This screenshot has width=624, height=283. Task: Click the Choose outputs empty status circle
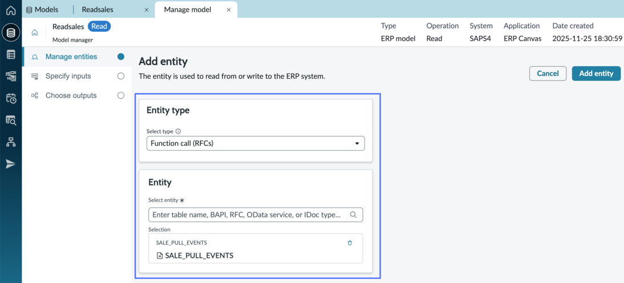point(121,95)
